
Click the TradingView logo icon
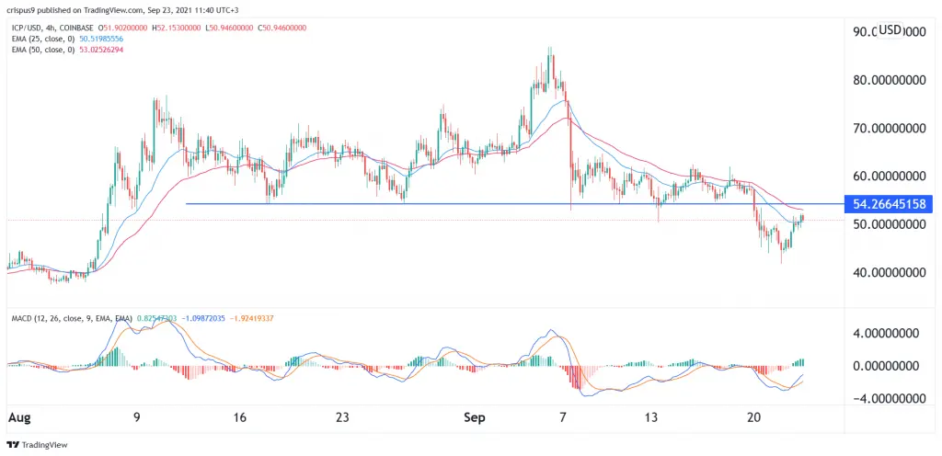point(13,445)
